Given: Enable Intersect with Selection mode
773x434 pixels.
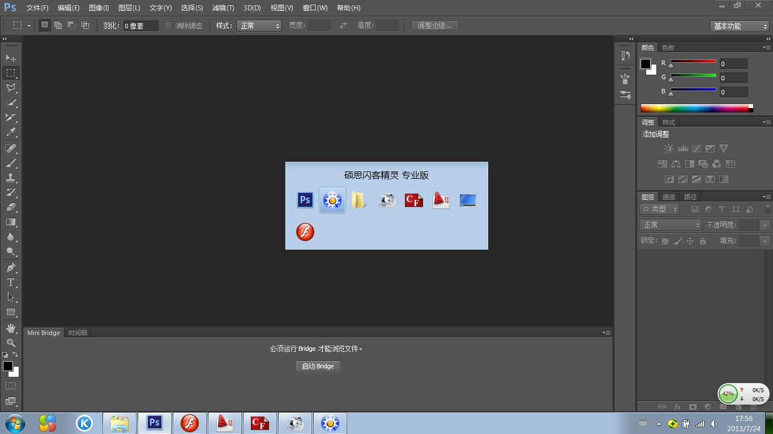Looking at the screenshot, I should [x=85, y=25].
